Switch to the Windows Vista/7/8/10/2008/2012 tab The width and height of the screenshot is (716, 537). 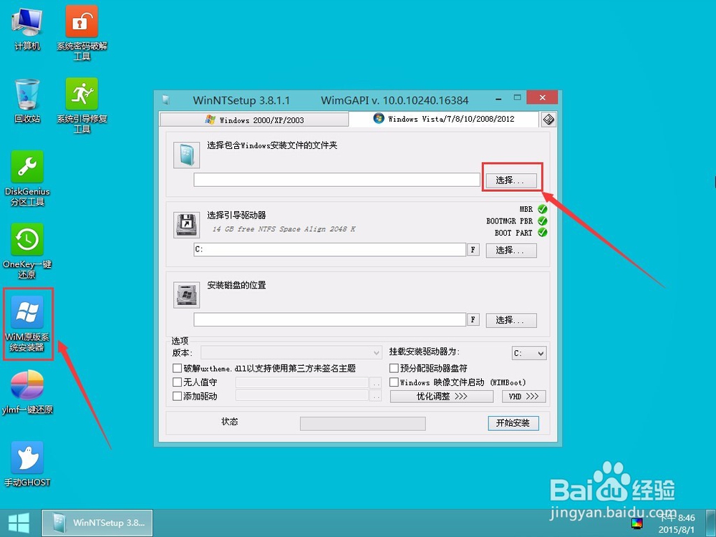(444, 119)
